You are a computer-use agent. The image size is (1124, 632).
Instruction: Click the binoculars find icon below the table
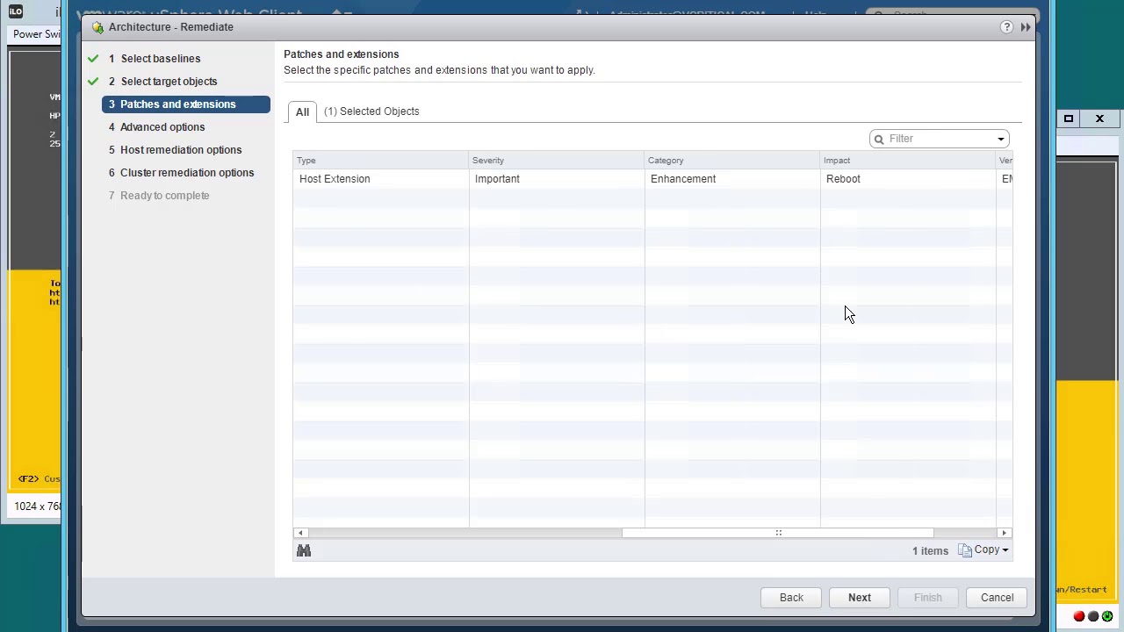(x=304, y=550)
